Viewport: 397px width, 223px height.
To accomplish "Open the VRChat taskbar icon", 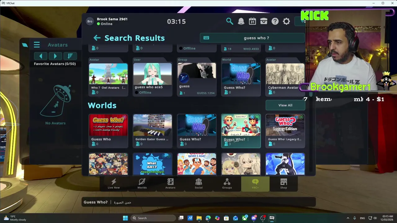I will 272,218.
